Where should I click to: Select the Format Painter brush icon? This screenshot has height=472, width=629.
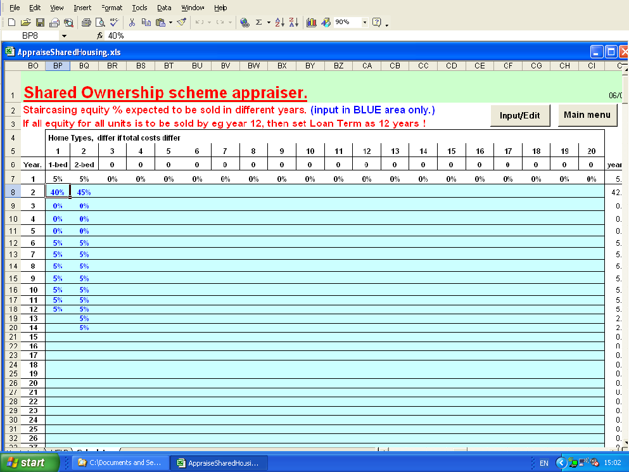tap(182, 22)
